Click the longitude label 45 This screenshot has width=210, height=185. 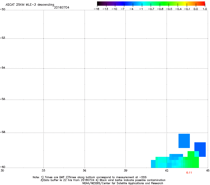tap(208, 170)
